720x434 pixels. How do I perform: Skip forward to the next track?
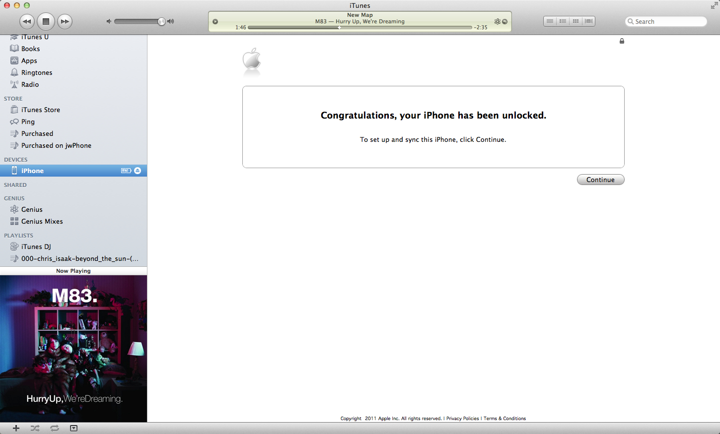click(65, 21)
